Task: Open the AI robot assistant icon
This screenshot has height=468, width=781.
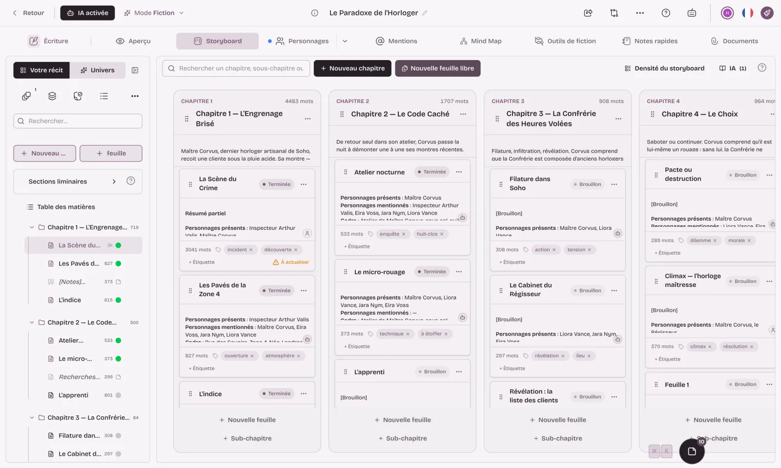Action: point(692,13)
